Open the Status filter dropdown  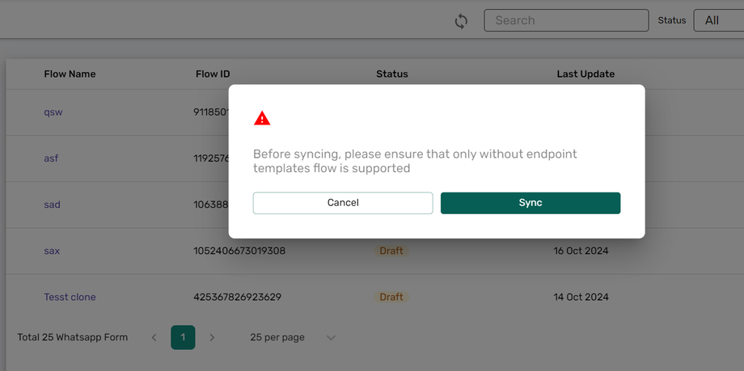(x=718, y=20)
